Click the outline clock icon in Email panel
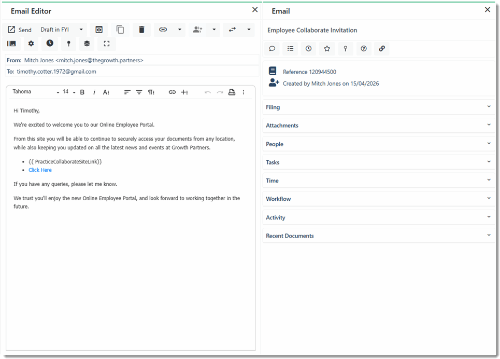500x359 pixels. (308, 49)
